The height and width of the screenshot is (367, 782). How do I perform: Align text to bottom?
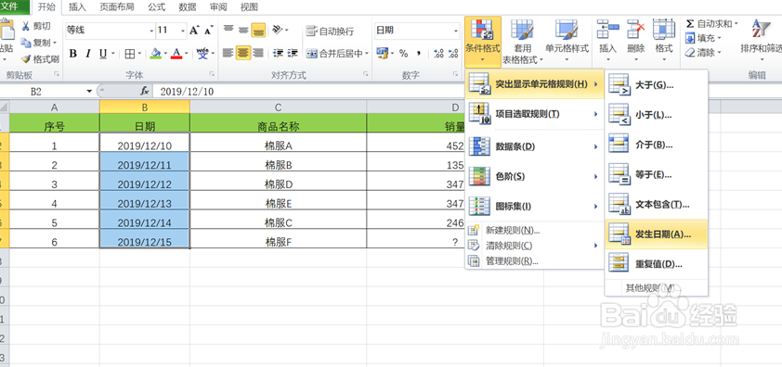(258, 31)
